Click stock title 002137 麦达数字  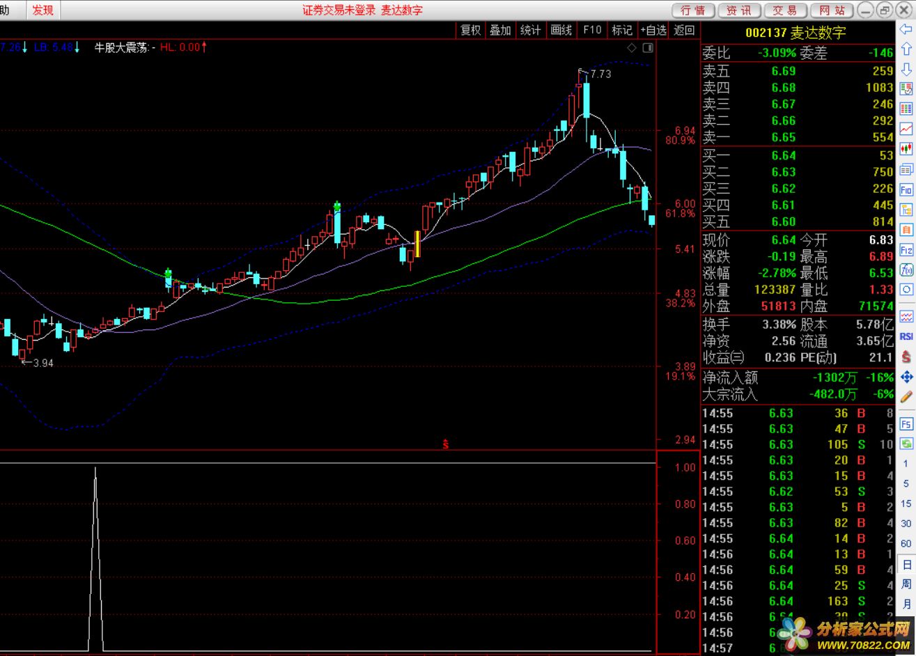pyautogui.click(x=795, y=33)
